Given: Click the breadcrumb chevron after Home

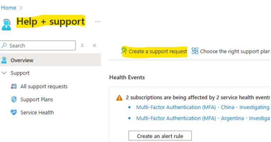Looking at the screenshot, I should coord(21,8).
